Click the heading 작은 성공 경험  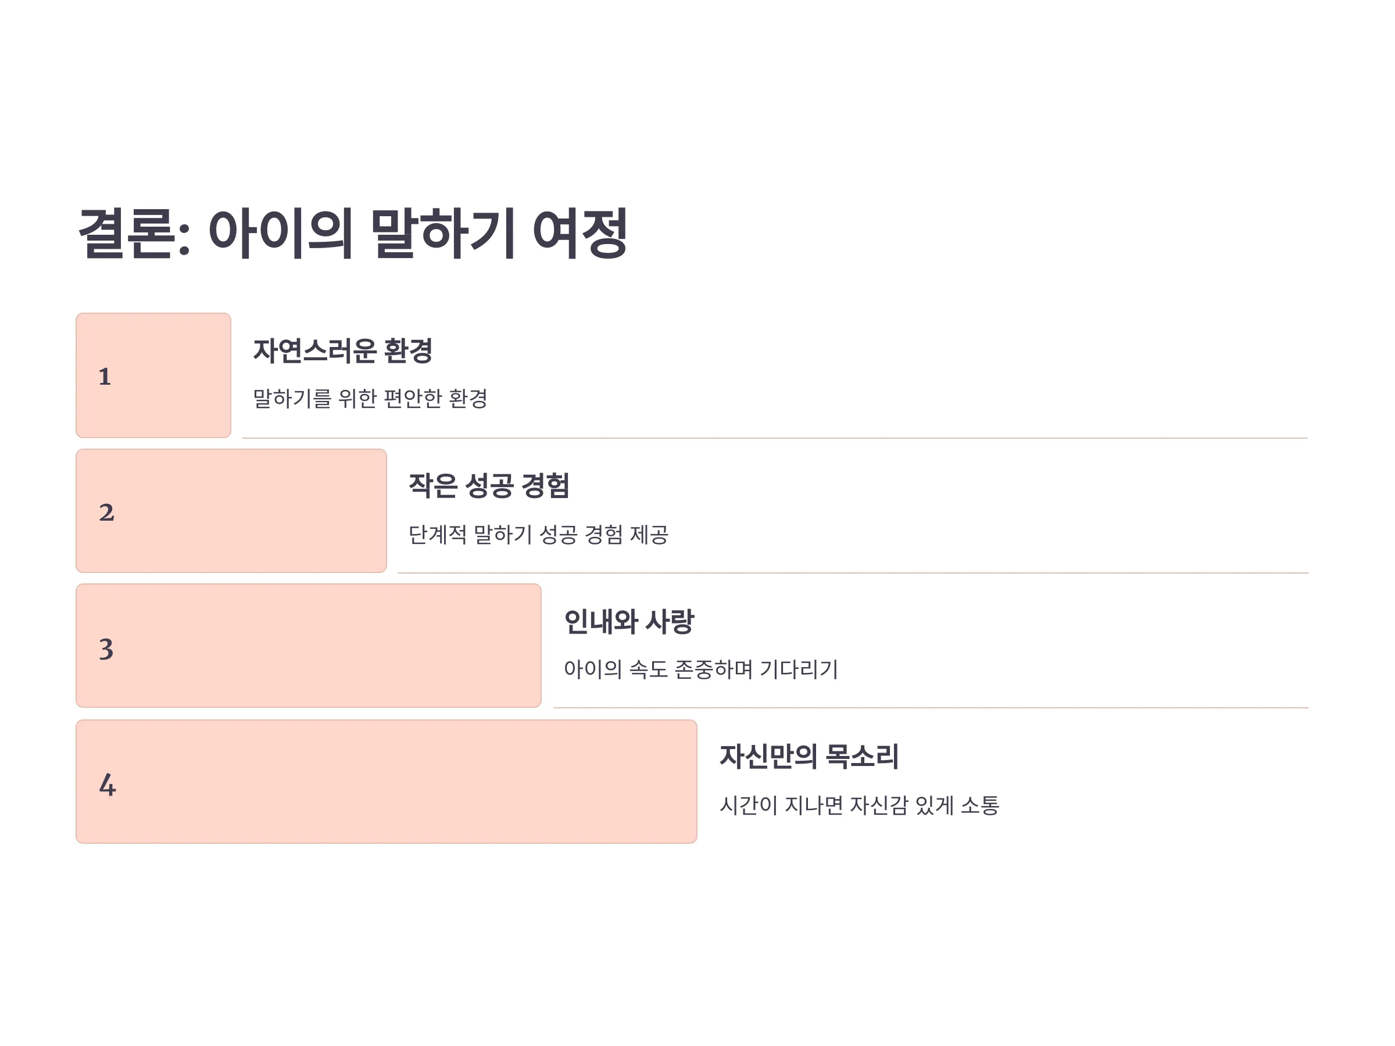tap(489, 485)
